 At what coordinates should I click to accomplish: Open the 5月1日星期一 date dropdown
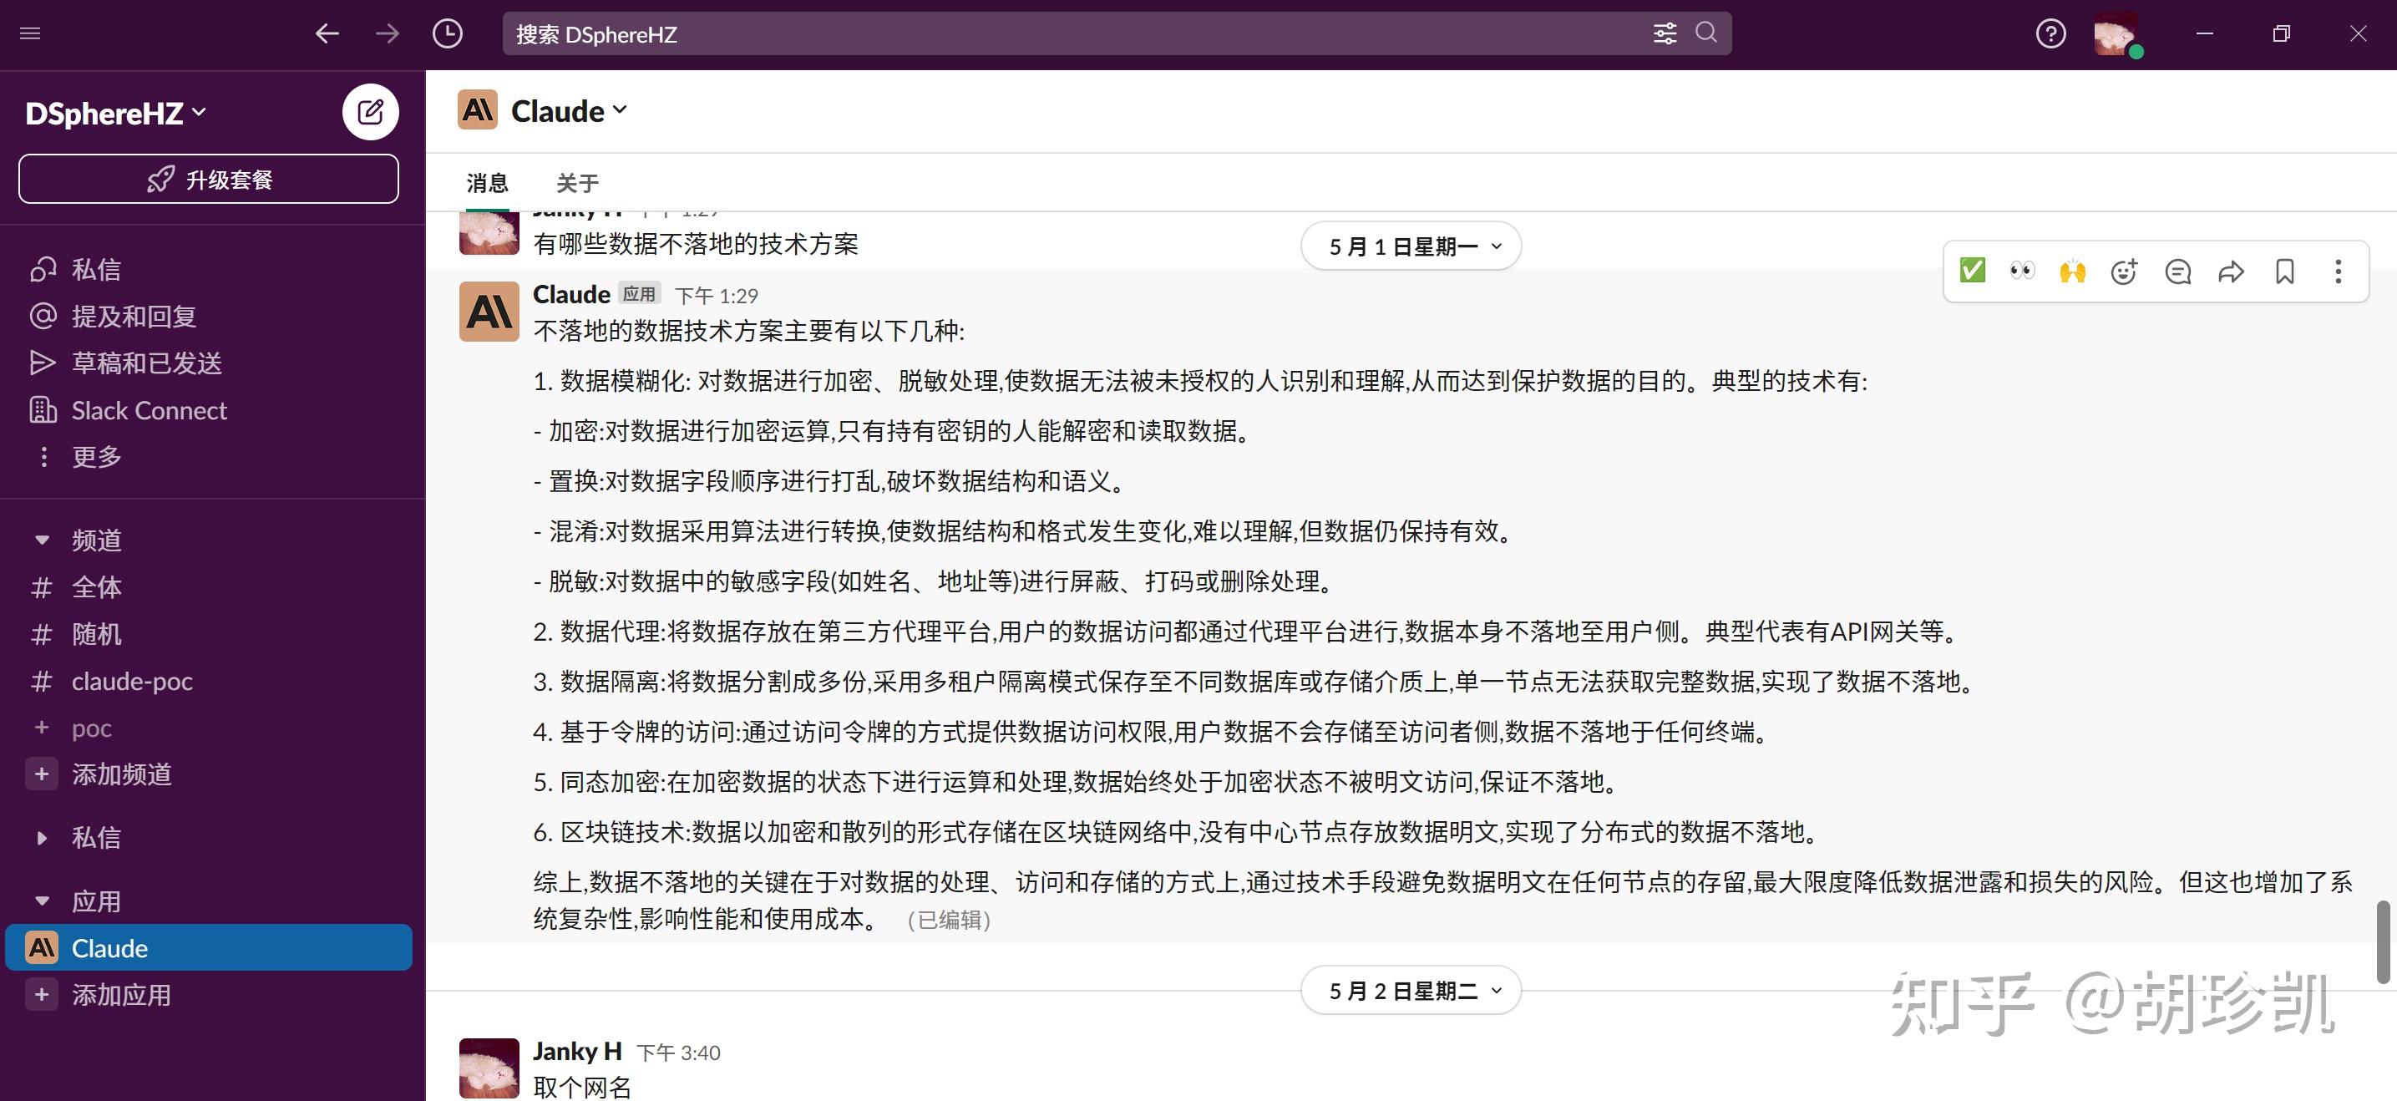tap(1411, 246)
